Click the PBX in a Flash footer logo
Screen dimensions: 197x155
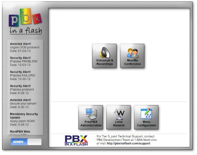pyautogui.click(x=76, y=140)
